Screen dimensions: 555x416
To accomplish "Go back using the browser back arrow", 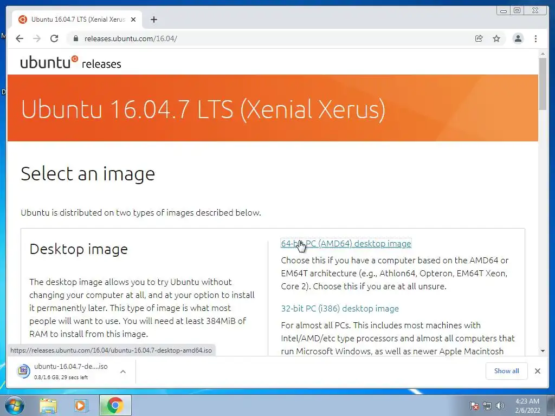I will (20, 38).
